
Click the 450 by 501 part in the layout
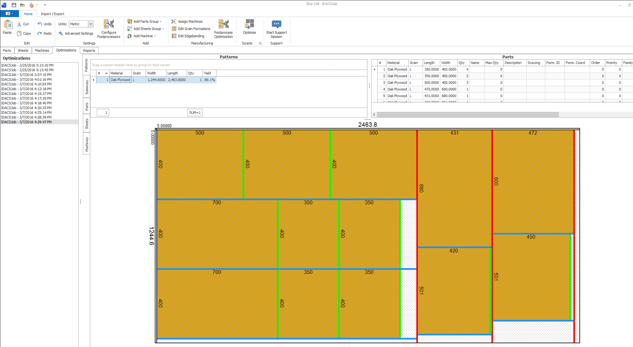(x=532, y=277)
